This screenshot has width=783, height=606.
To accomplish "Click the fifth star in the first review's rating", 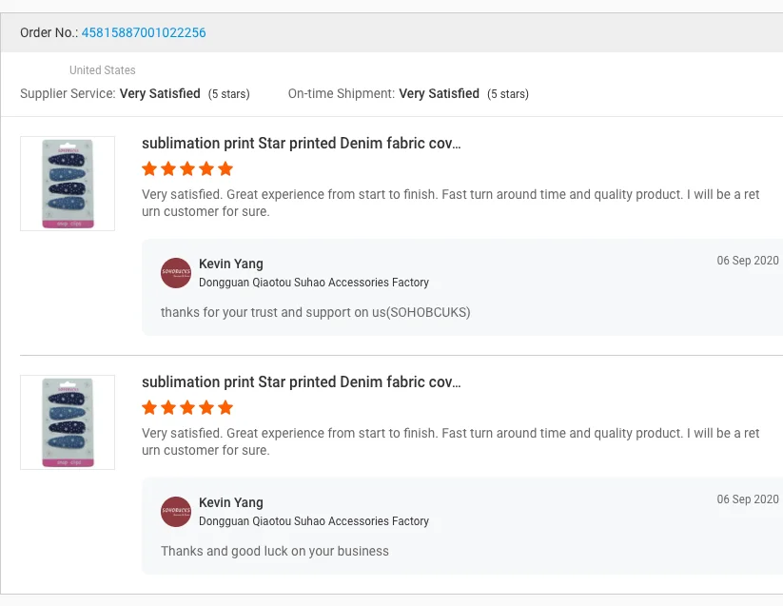I will (225, 169).
